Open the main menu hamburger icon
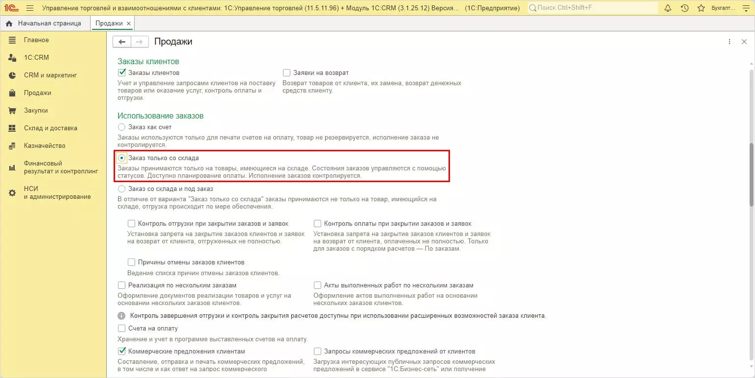Viewport: 755px width, 378px height. pyautogui.click(x=30, y=8)
